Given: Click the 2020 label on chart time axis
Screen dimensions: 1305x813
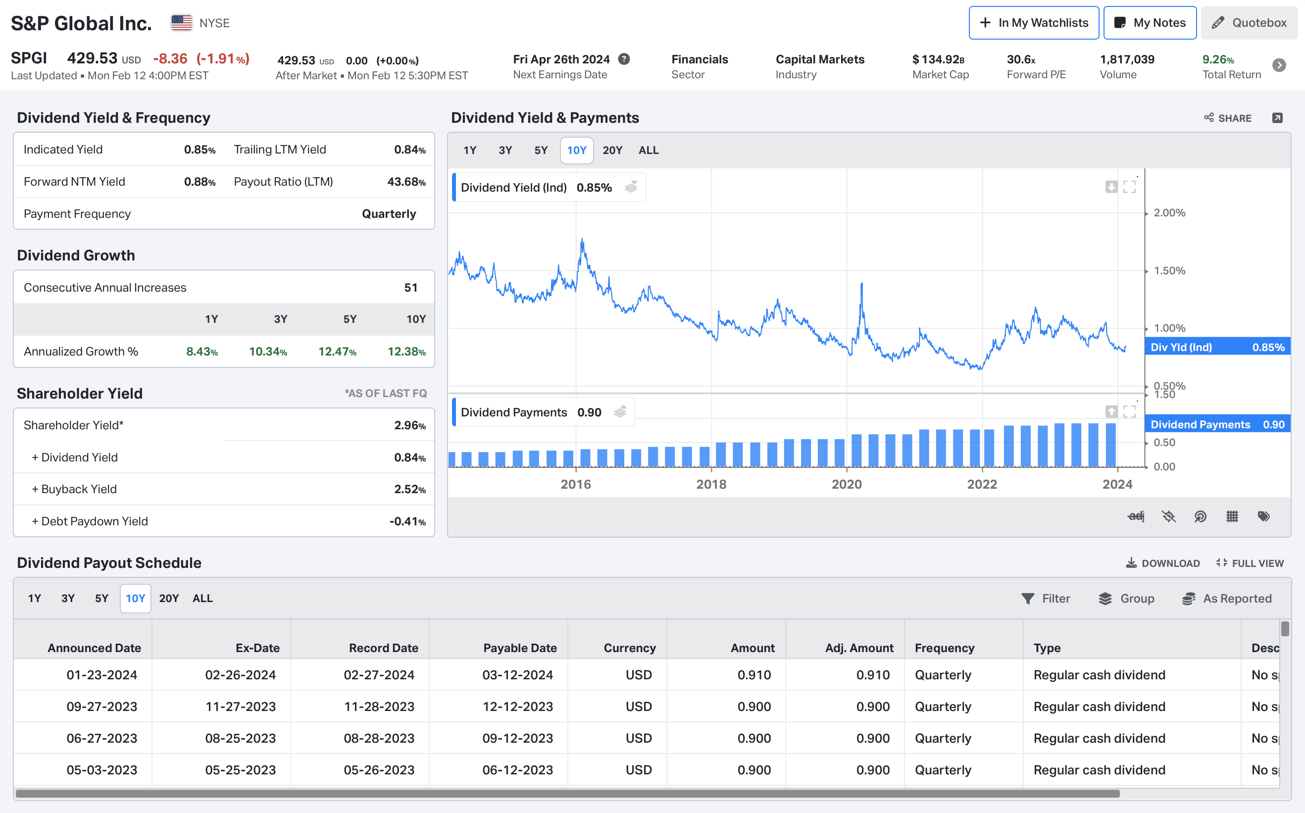Looking at the screenshot, I should click(847, 484).
